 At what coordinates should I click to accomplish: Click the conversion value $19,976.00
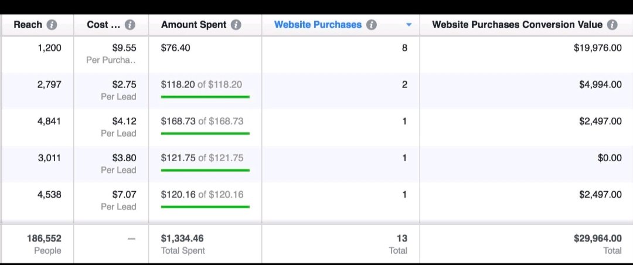pyautogui.click(x=597, y=48)
